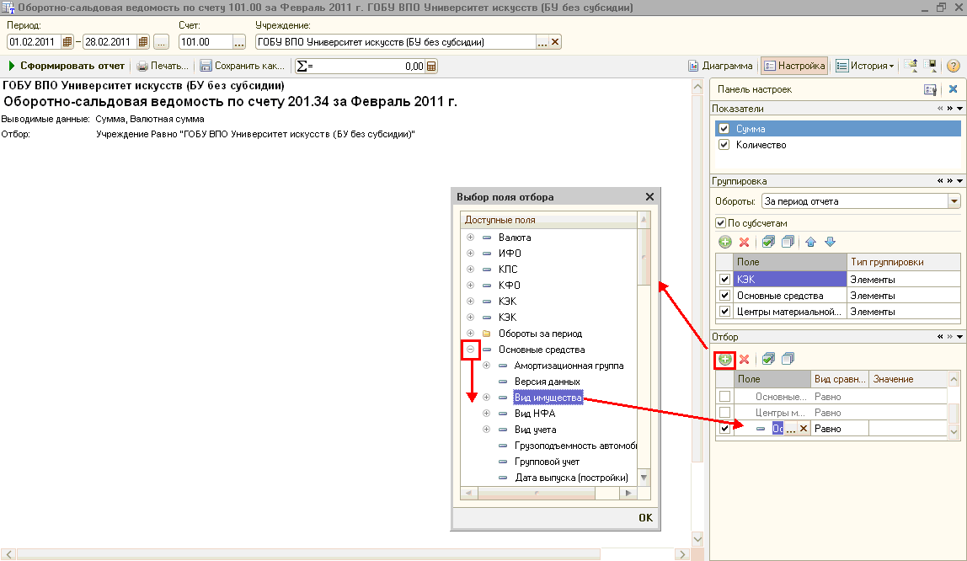Toggle the Сумма indicator checkbox
The image size is (967, 561).
pos(723,129)
